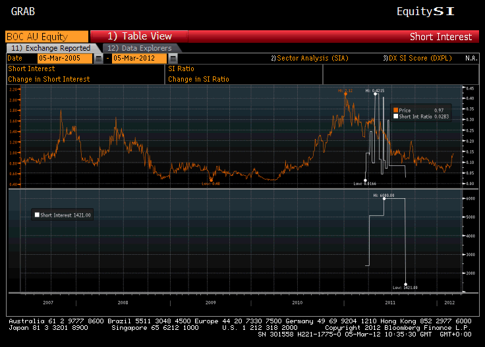Viewport: 485px width, 347px height.
Task: Open the start date calendar picker icon
Action: pyautogui.click(x=98, y=58)
